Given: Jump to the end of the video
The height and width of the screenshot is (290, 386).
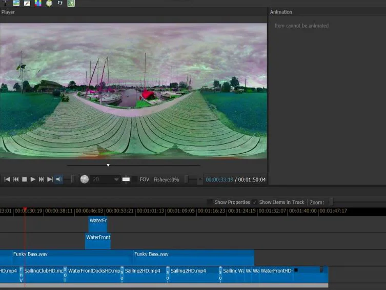Looking at the screenshot, I should tap(50, 179).
